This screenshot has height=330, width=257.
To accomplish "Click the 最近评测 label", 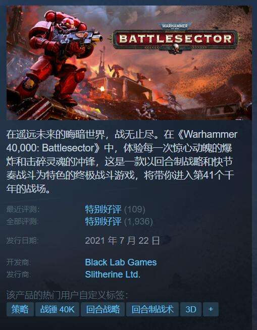I will (x=23, y=209).
